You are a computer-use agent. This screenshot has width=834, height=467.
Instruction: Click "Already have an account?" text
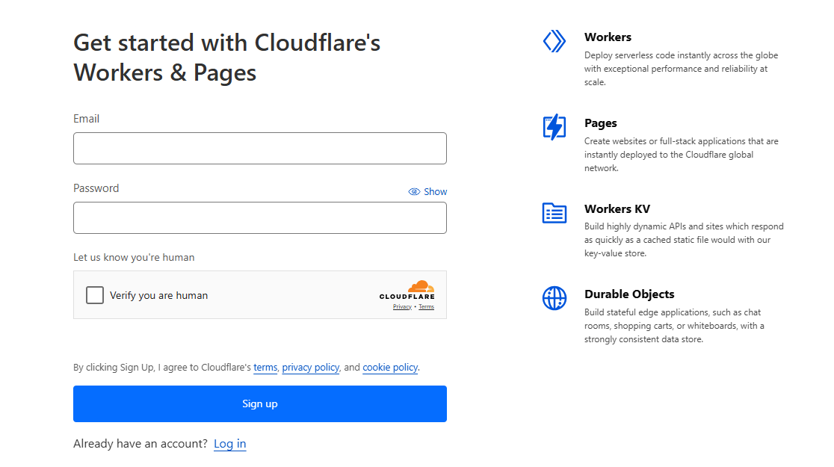tap(140, 444)
